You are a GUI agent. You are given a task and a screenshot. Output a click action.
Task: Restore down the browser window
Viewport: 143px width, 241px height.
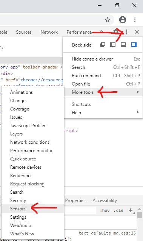point(117,5)
